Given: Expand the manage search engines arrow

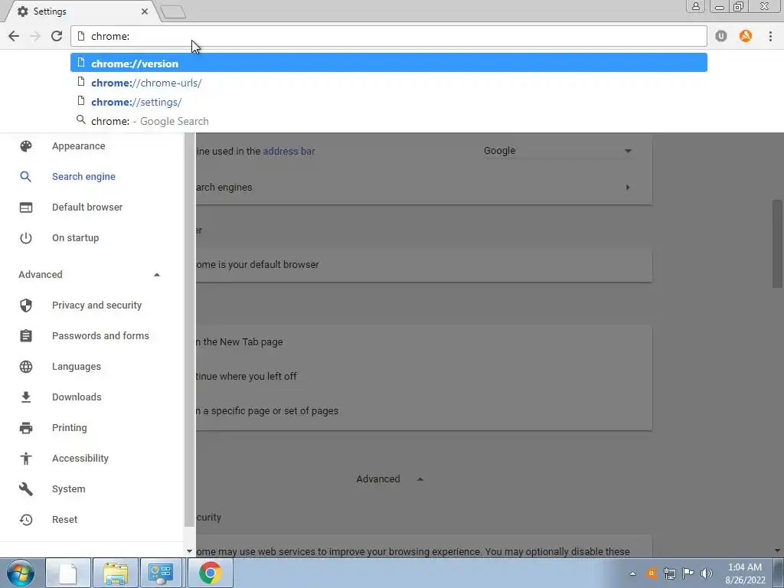Looking at the screenshot, I should coord(628,188).
